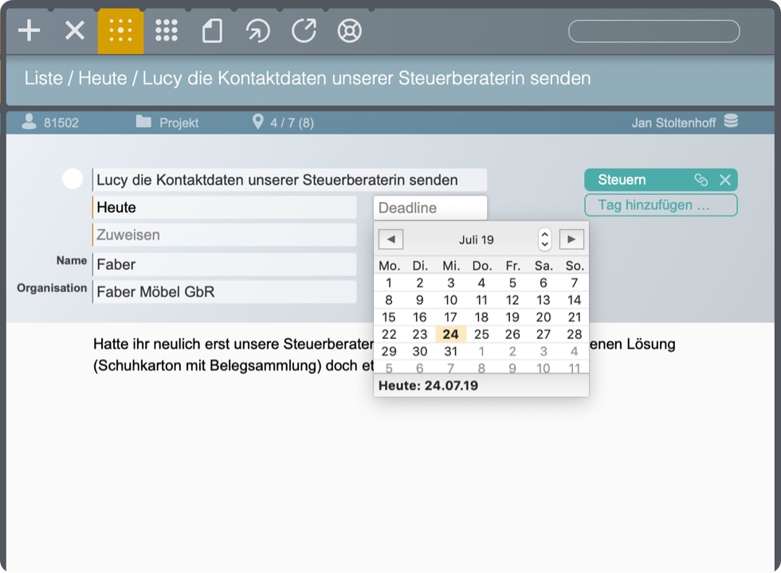Screen dimensions: 781x573
Task: Click the search field in toolbar
Action: click(653, 31)
